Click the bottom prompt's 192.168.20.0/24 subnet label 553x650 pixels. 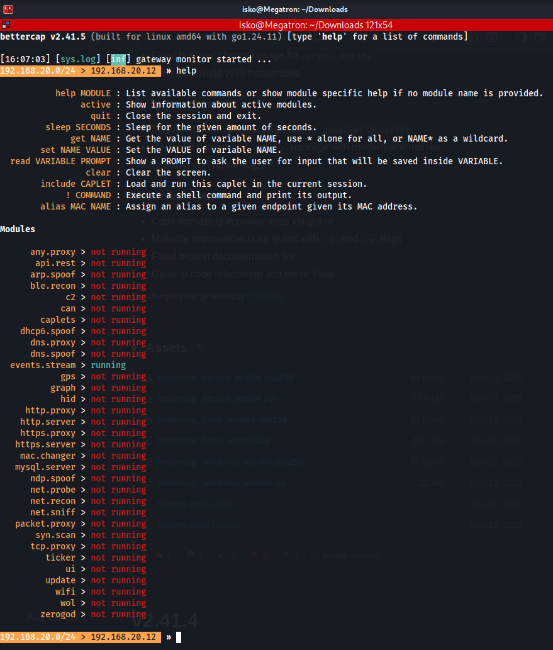click(x=40, y=637)
